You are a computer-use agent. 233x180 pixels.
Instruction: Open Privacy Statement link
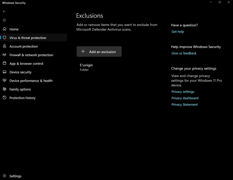point(185,105)
